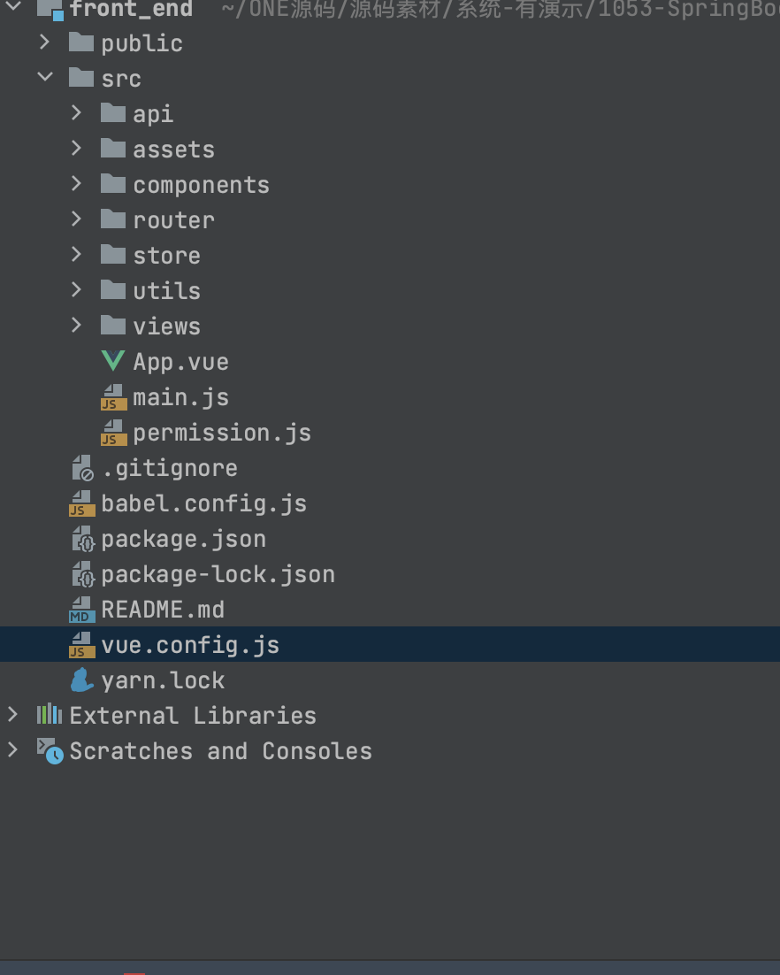
Task: Select the App.vue file name
Action: point(180,362)
